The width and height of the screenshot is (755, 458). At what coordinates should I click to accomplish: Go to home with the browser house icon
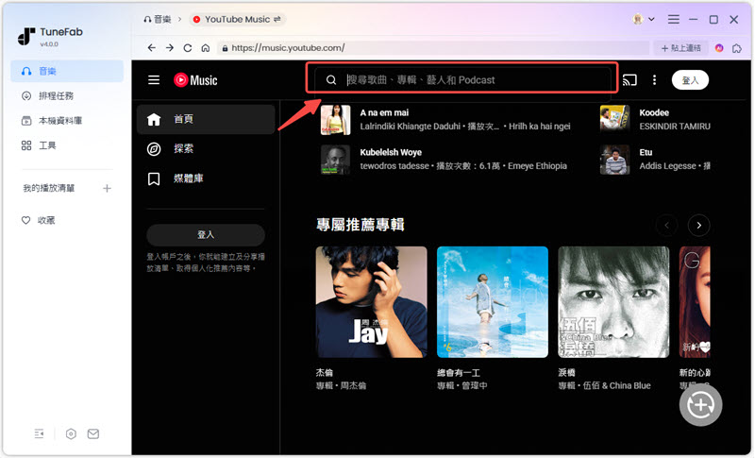coord(206,47)
